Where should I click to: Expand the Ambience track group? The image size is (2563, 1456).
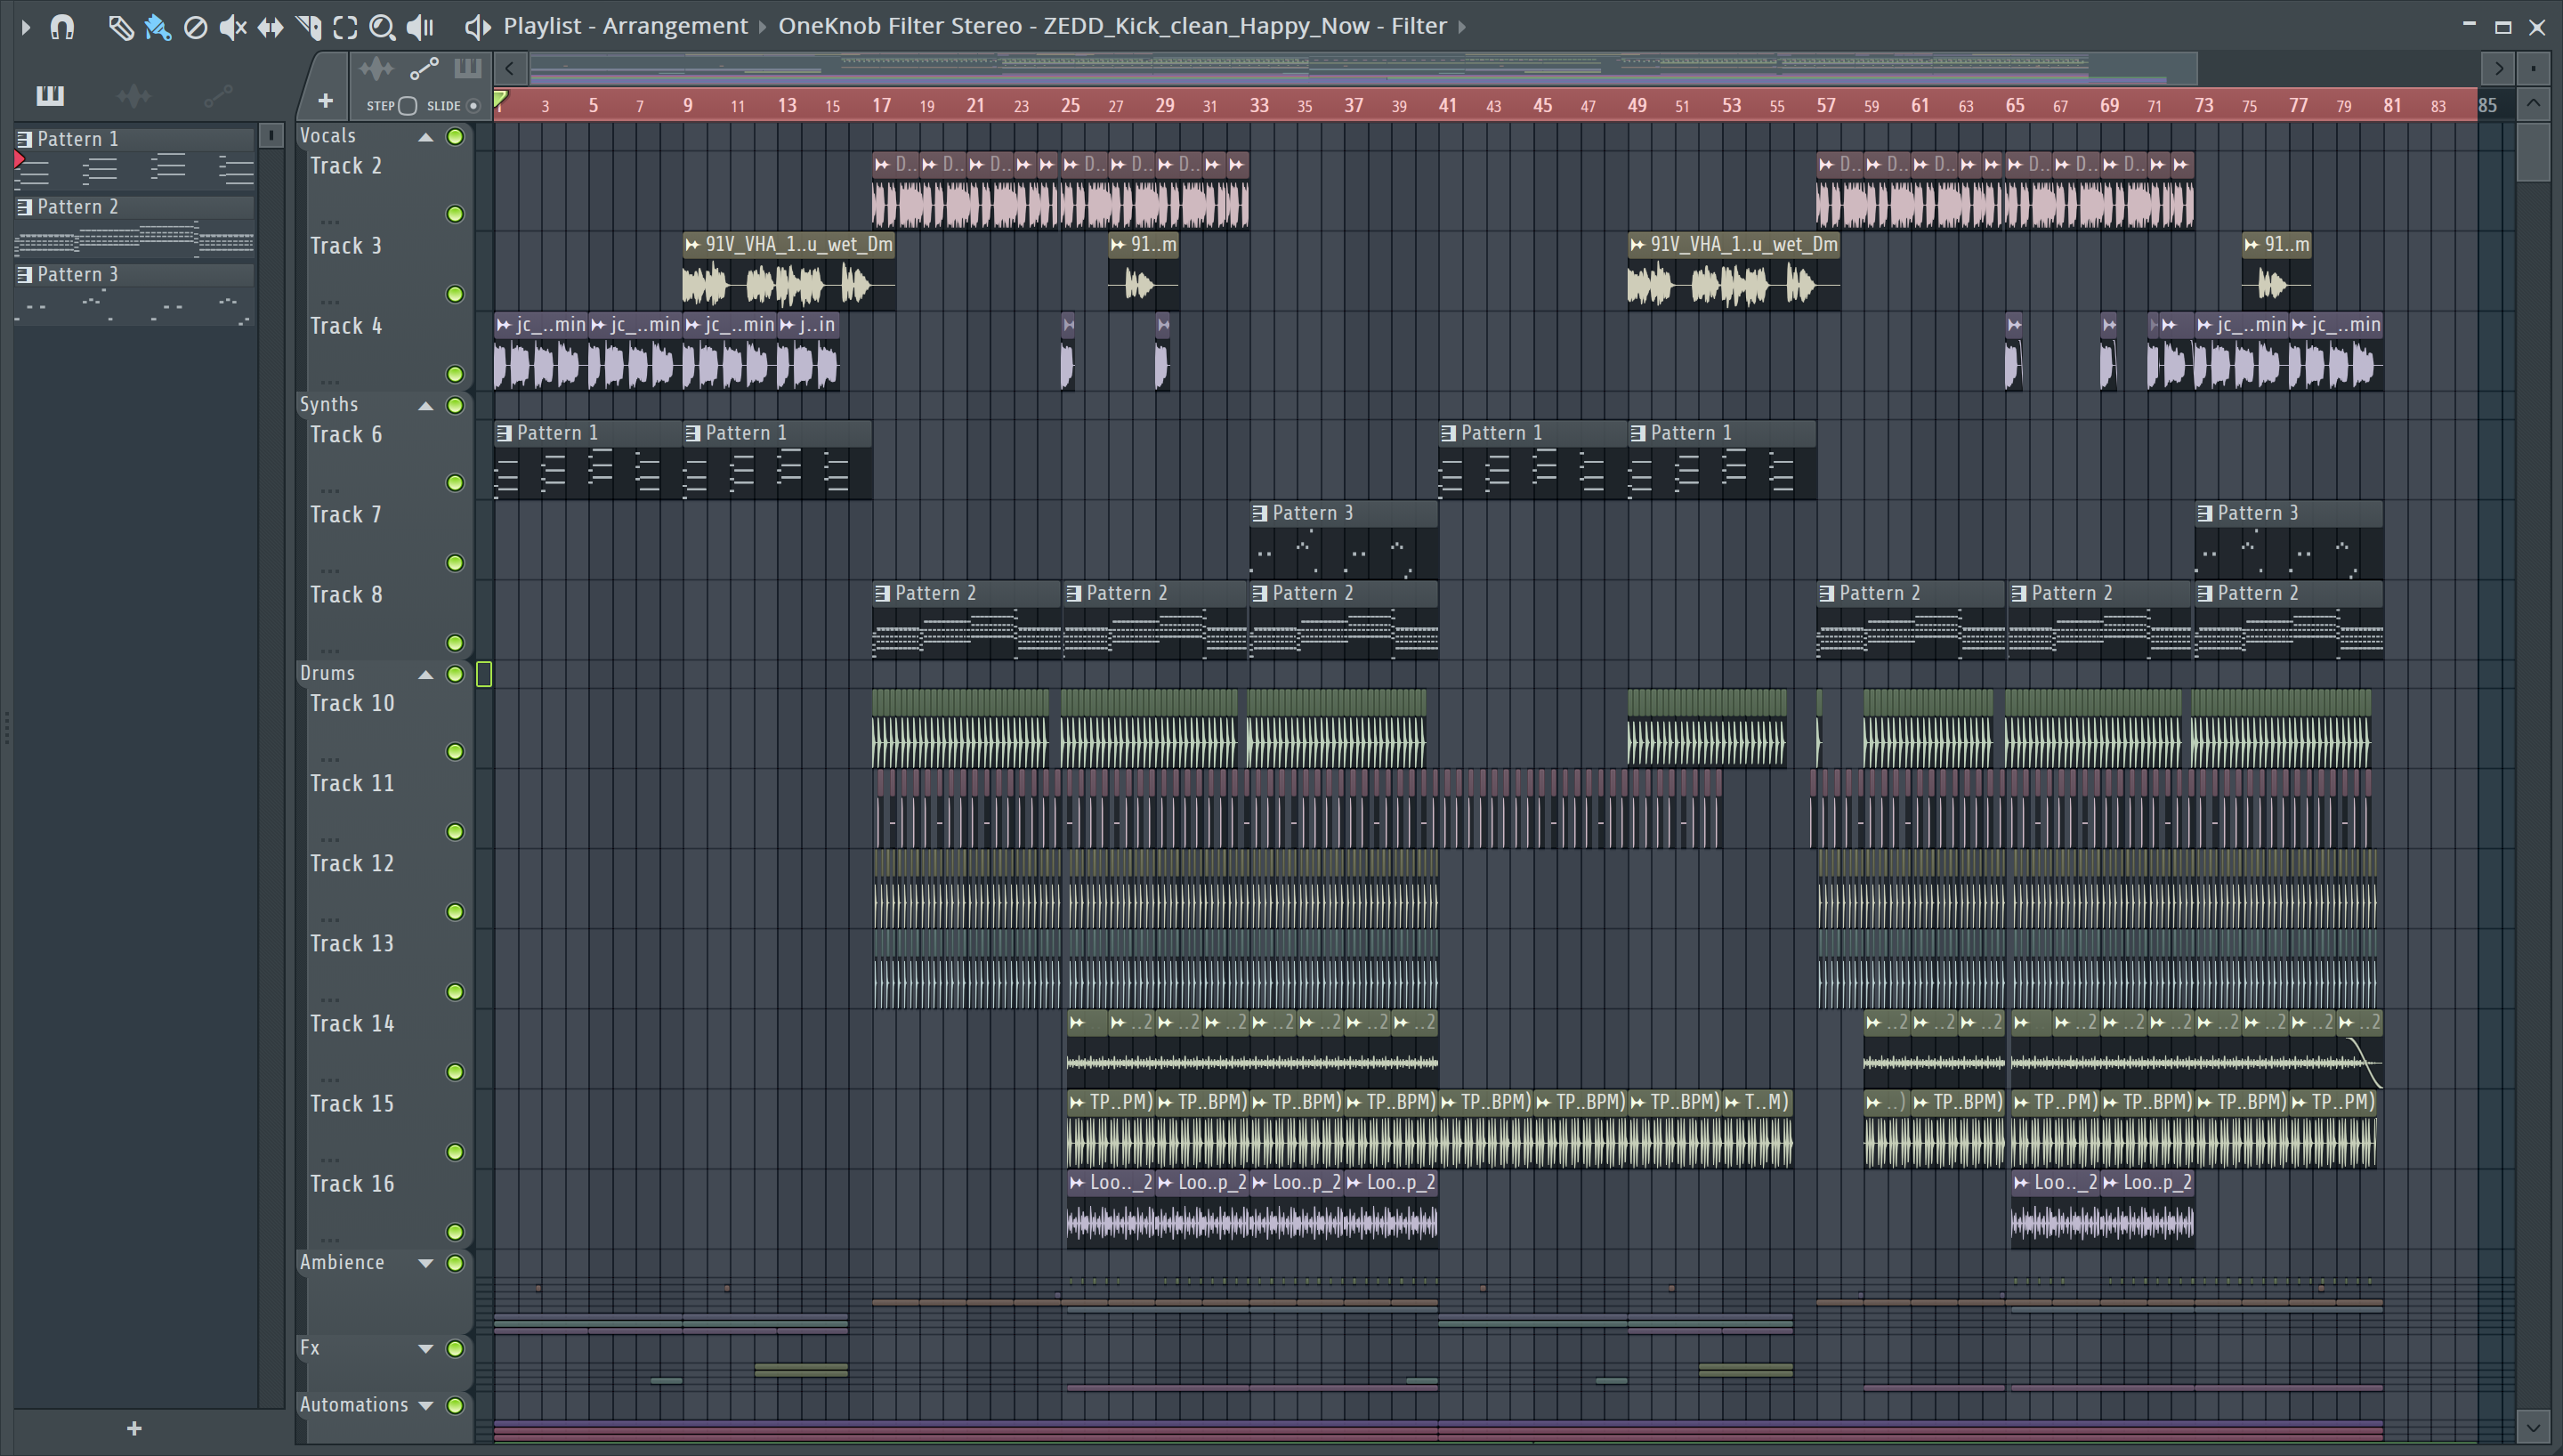(x=426, y=1263)
